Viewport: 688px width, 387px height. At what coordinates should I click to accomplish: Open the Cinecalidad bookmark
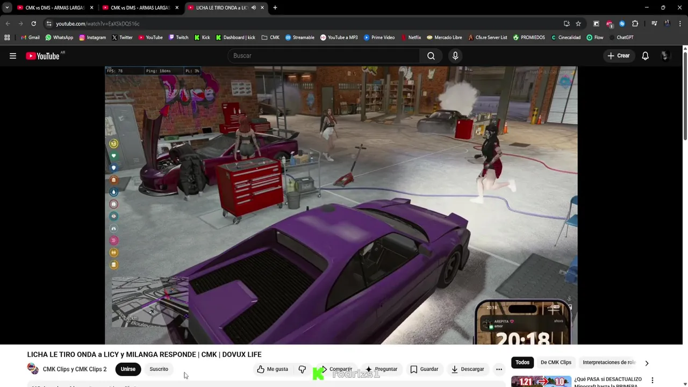pyautogui.click(x=565, y=38)
